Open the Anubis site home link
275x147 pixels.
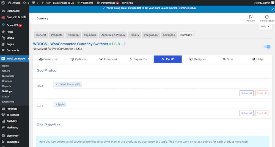14,3
